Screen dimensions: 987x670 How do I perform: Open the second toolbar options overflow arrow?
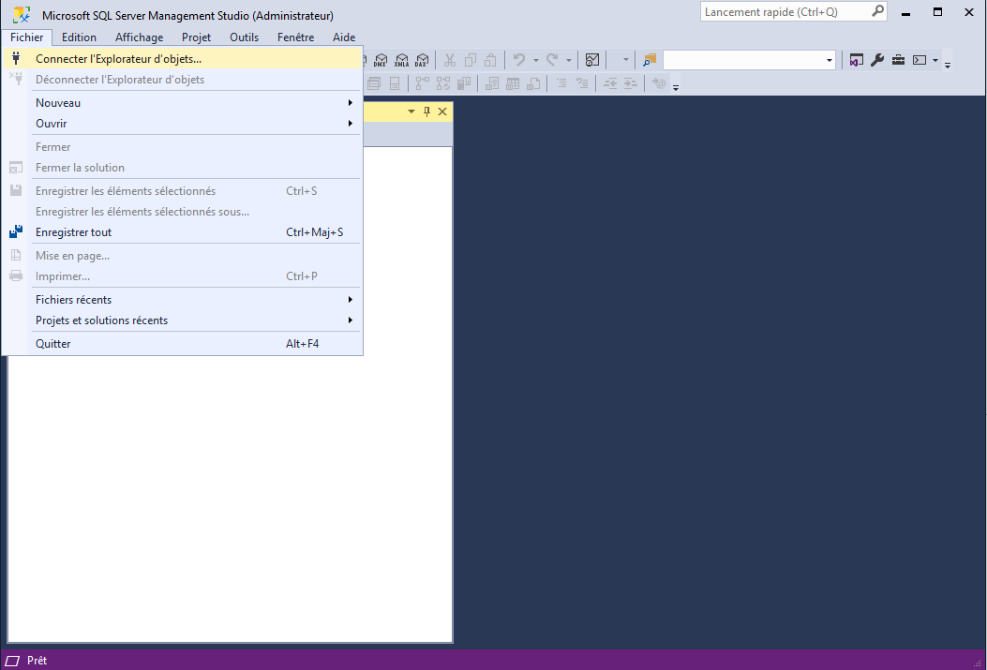point(676,87)
